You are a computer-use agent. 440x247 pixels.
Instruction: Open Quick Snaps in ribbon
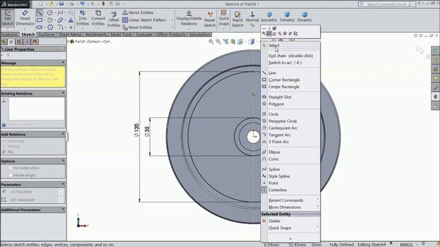pyautogui.click(x=223, y=19)
